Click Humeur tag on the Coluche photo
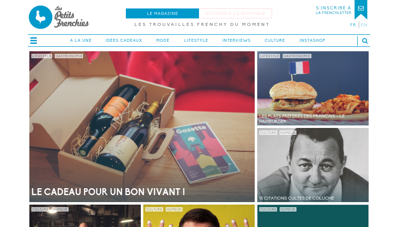The width and height of the screenshot is (398, 227). click(288, 132)
